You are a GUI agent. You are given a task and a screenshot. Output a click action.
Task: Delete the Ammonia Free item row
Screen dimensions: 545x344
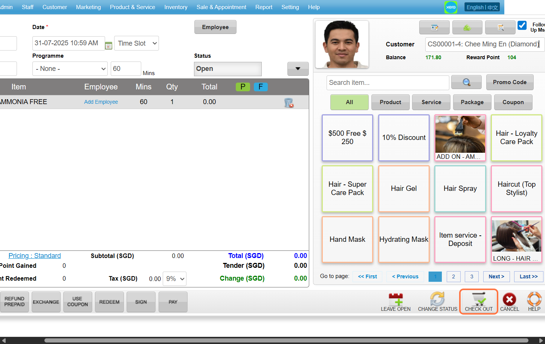point(289,103)
